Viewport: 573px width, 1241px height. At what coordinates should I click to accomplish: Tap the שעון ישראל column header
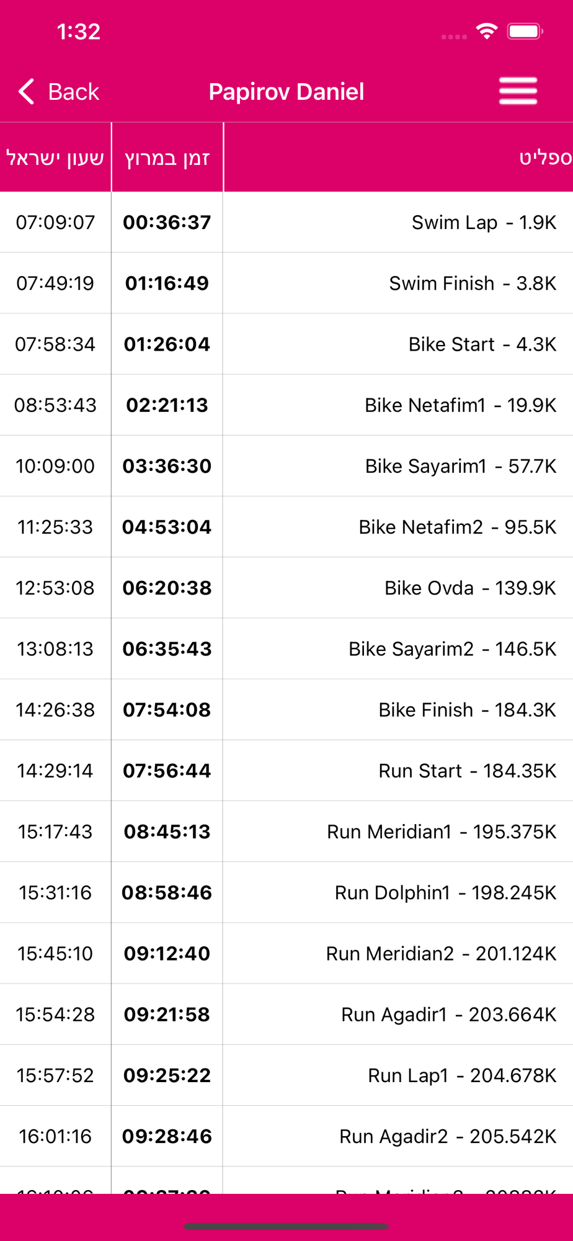(55, 158)
